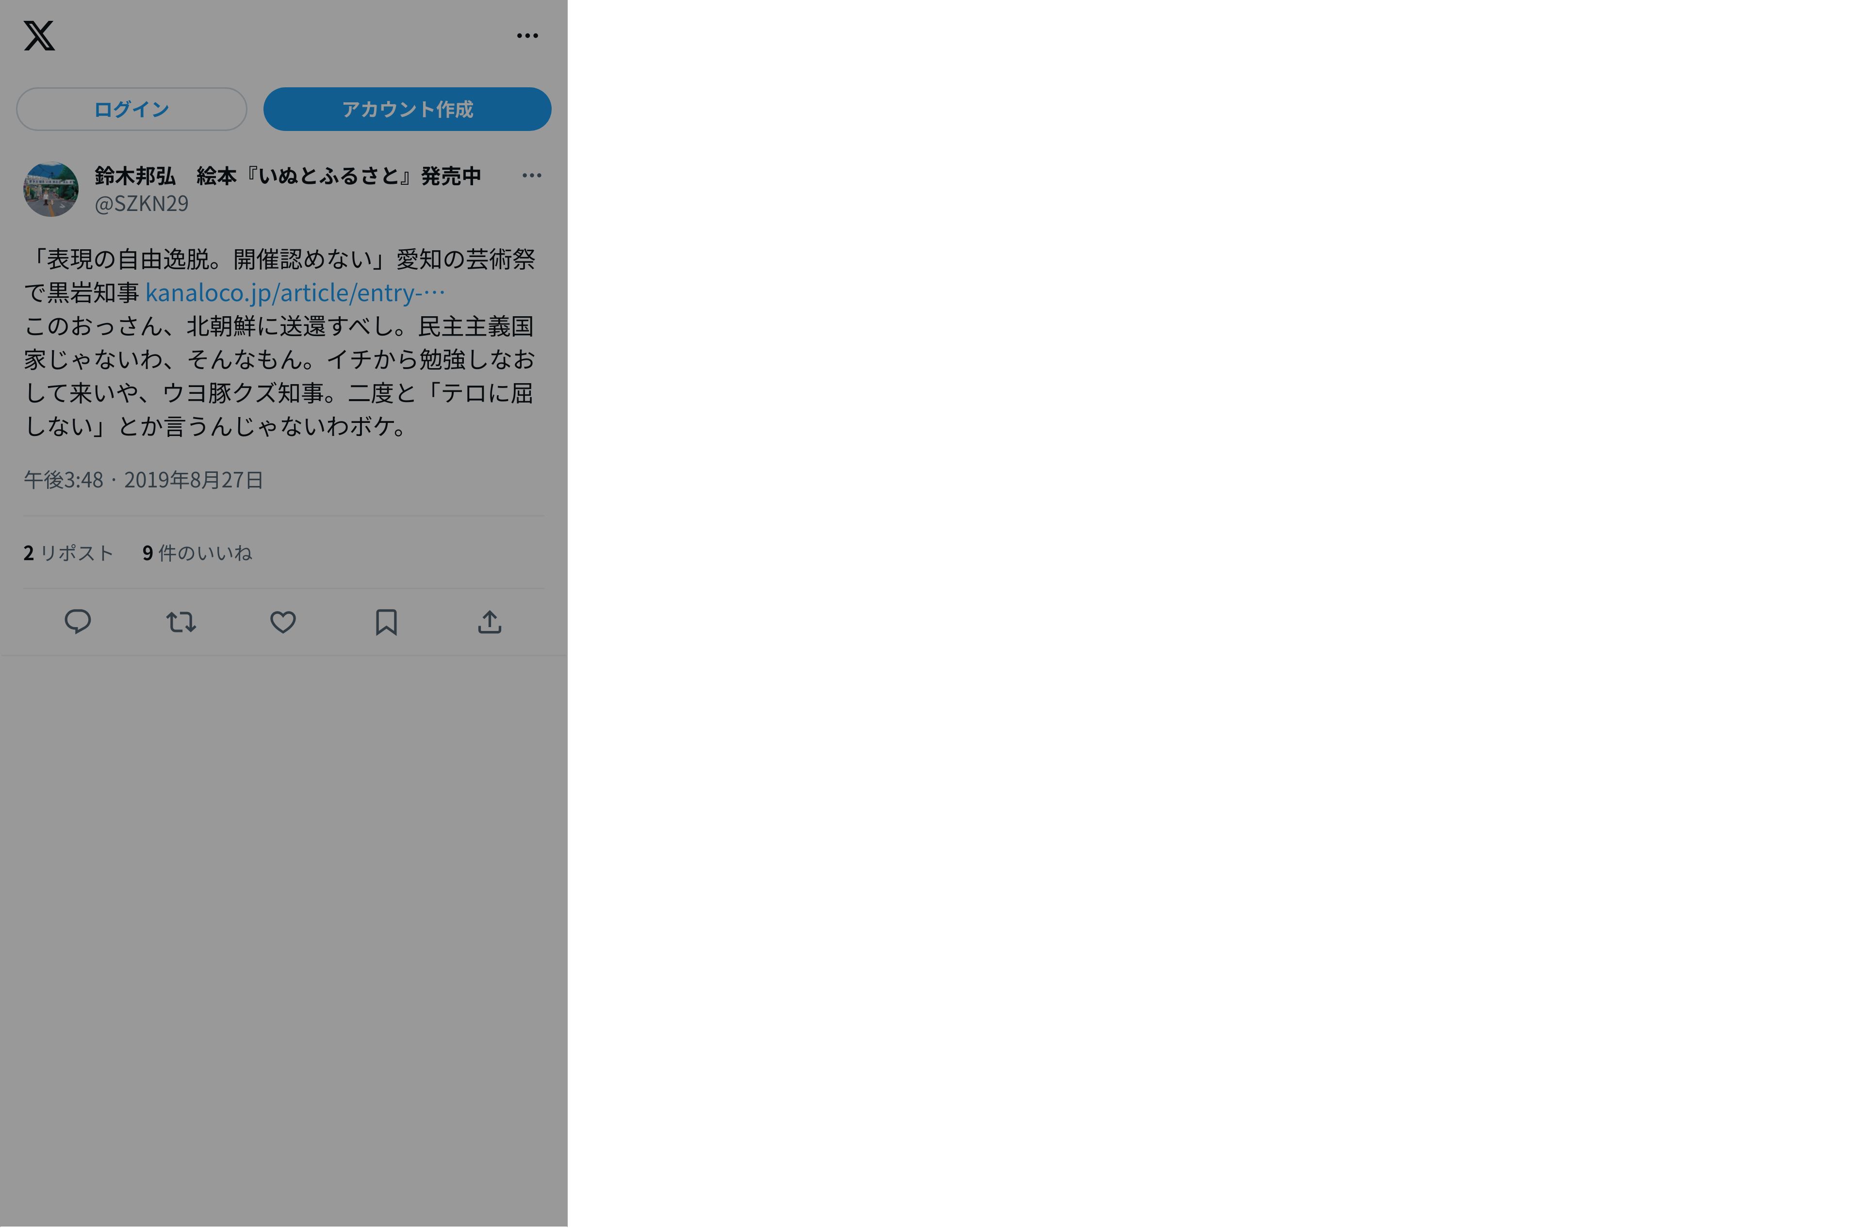Like the post with the heart icon
The width and height of the screenshot is (1869, 1228).
(x=283, y=622)
